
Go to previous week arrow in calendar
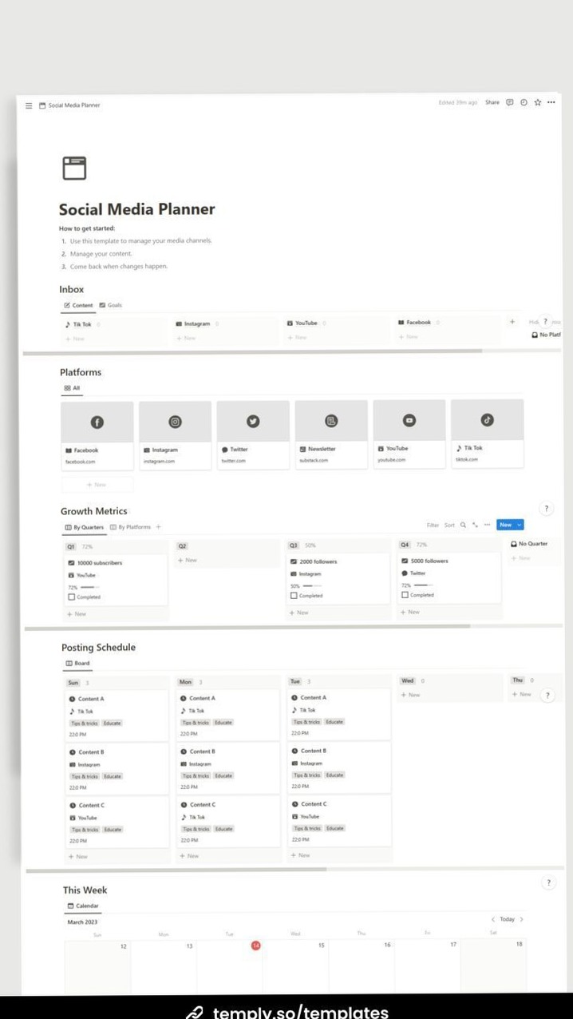[x=493, y=919]
